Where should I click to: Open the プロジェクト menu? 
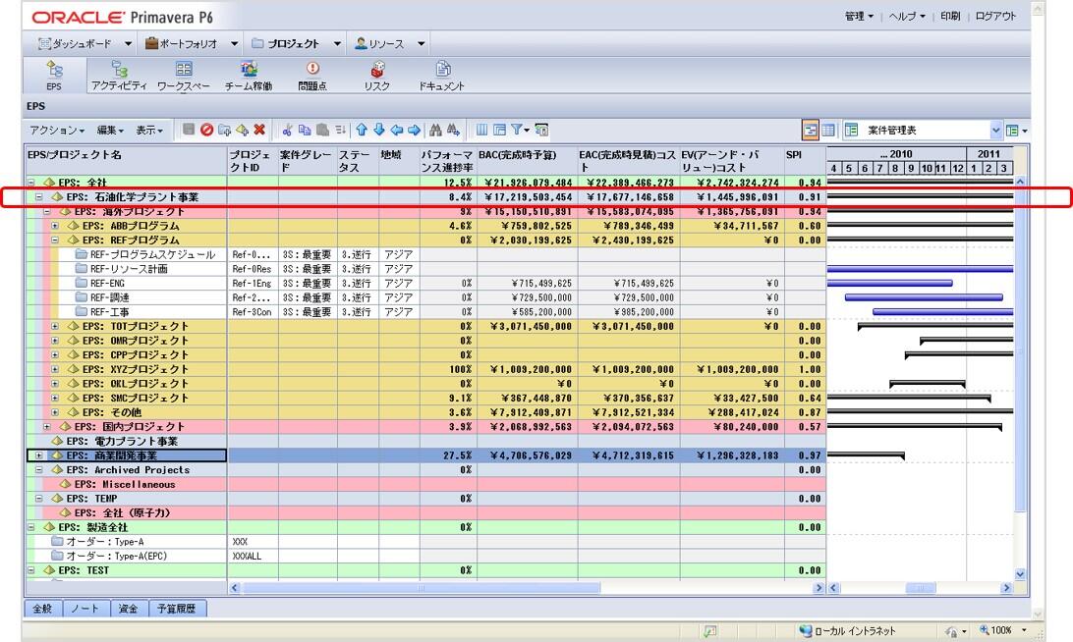click(x=296, y=44)
